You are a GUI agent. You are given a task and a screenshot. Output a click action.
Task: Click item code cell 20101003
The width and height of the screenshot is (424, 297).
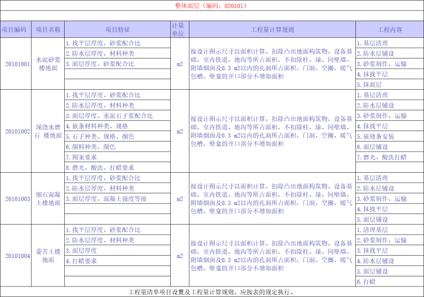pyautogui.click(x=16, y=199)
